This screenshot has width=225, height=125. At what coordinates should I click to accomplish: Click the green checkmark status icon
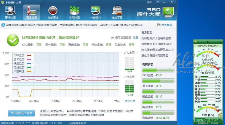[13, 40]
